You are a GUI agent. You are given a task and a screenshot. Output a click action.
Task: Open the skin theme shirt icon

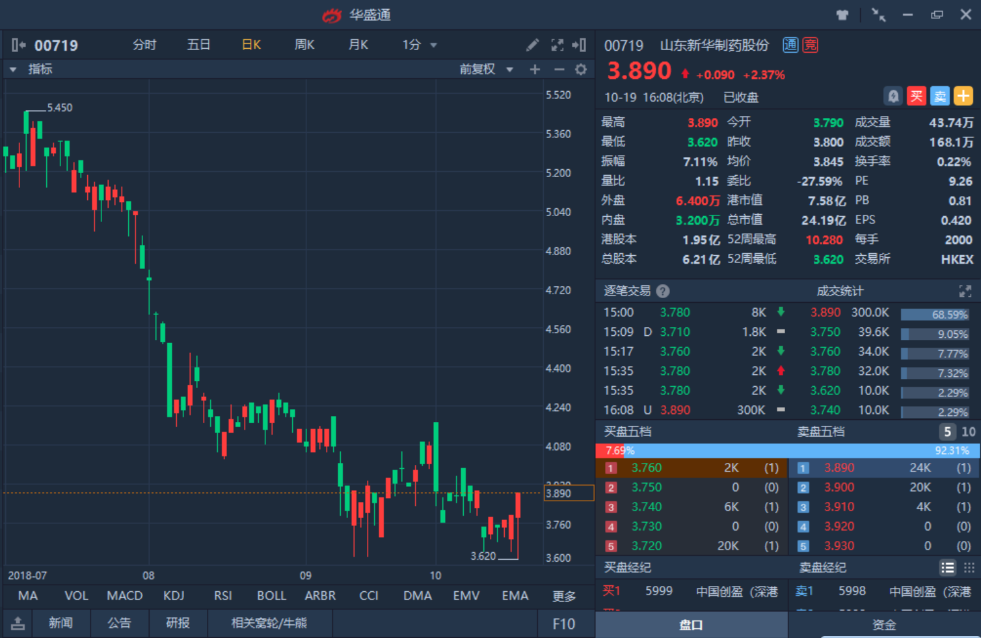coord(842,15)
